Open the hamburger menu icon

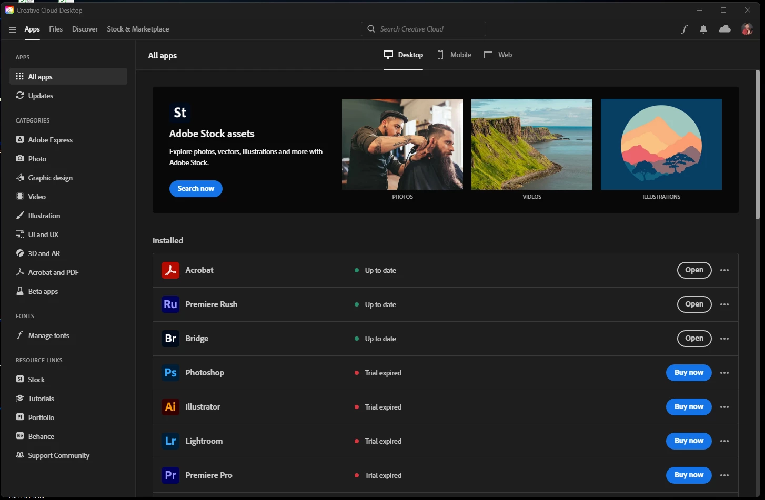tap(13, 29)
